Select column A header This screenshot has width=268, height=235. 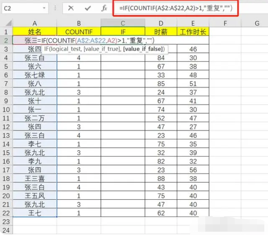tap(34, 23)
